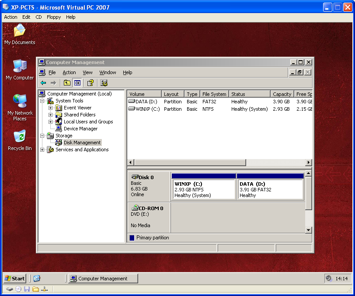Select the DATA (D:) volume row

point(220,102)
